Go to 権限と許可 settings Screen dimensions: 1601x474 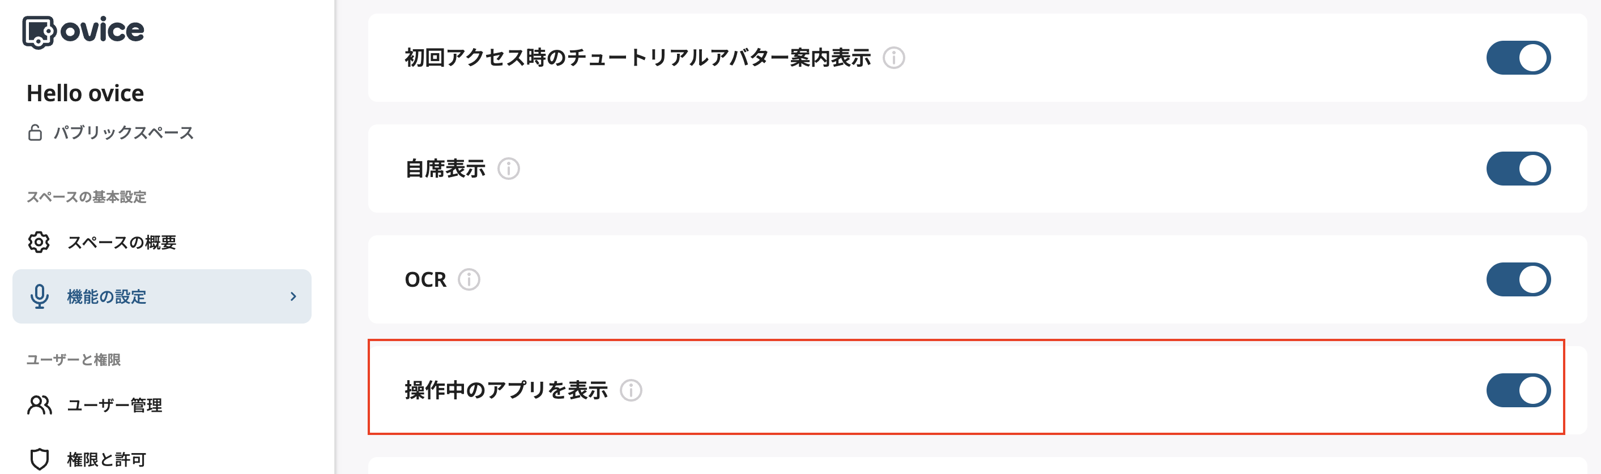pos(105,460)
